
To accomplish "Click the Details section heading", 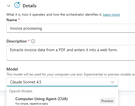I will point(30,6).
